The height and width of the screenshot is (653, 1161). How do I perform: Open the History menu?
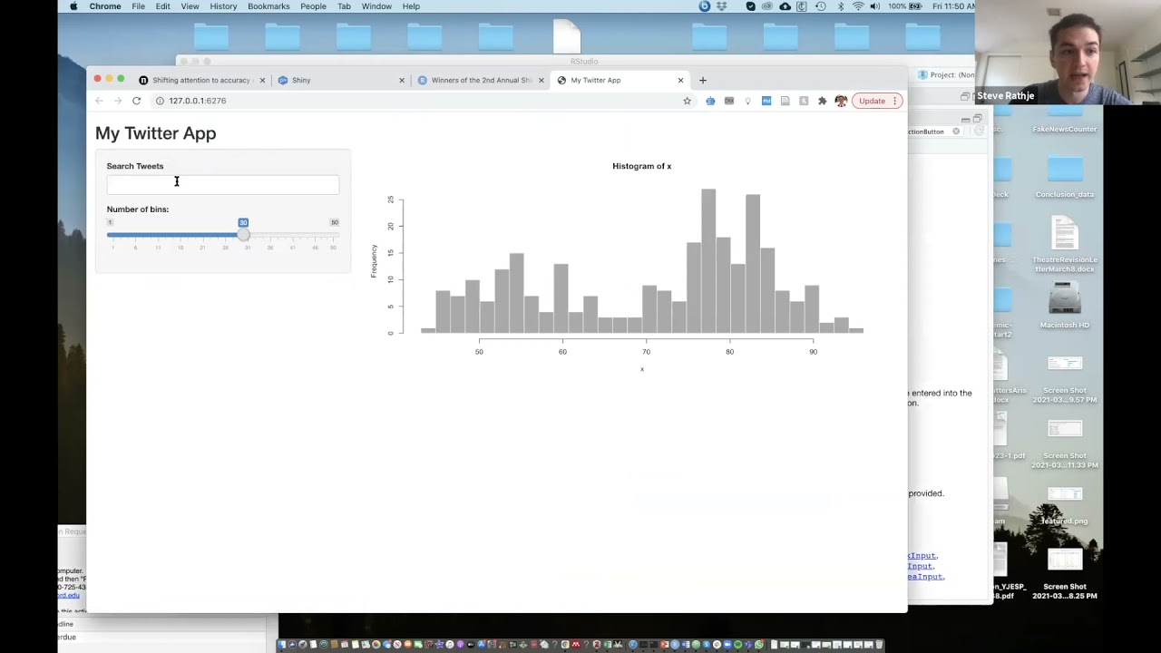click(223, 6)
